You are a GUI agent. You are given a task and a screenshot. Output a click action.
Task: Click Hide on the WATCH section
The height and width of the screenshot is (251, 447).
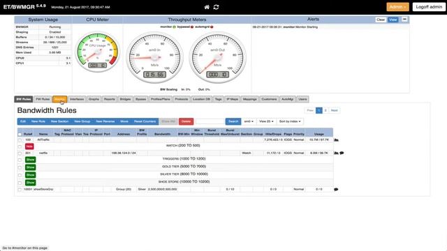tap(29, 146)
